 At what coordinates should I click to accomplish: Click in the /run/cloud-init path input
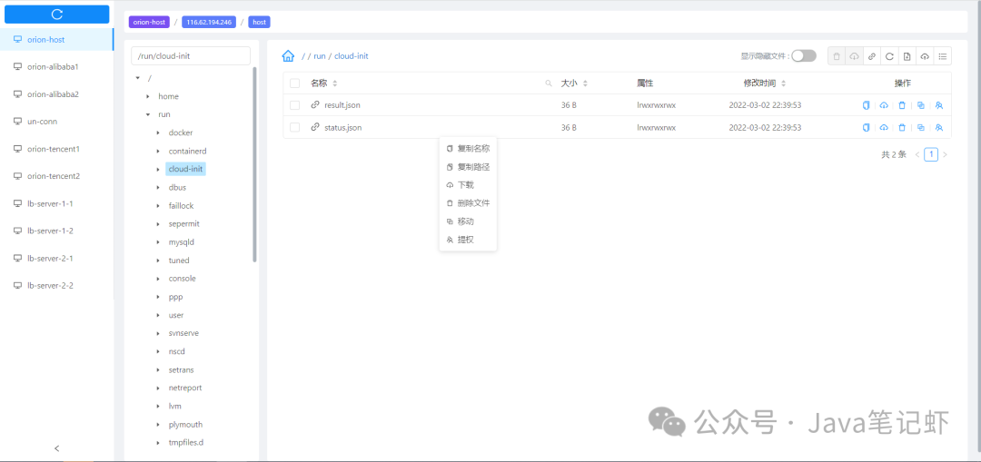[x=191, y=55]
